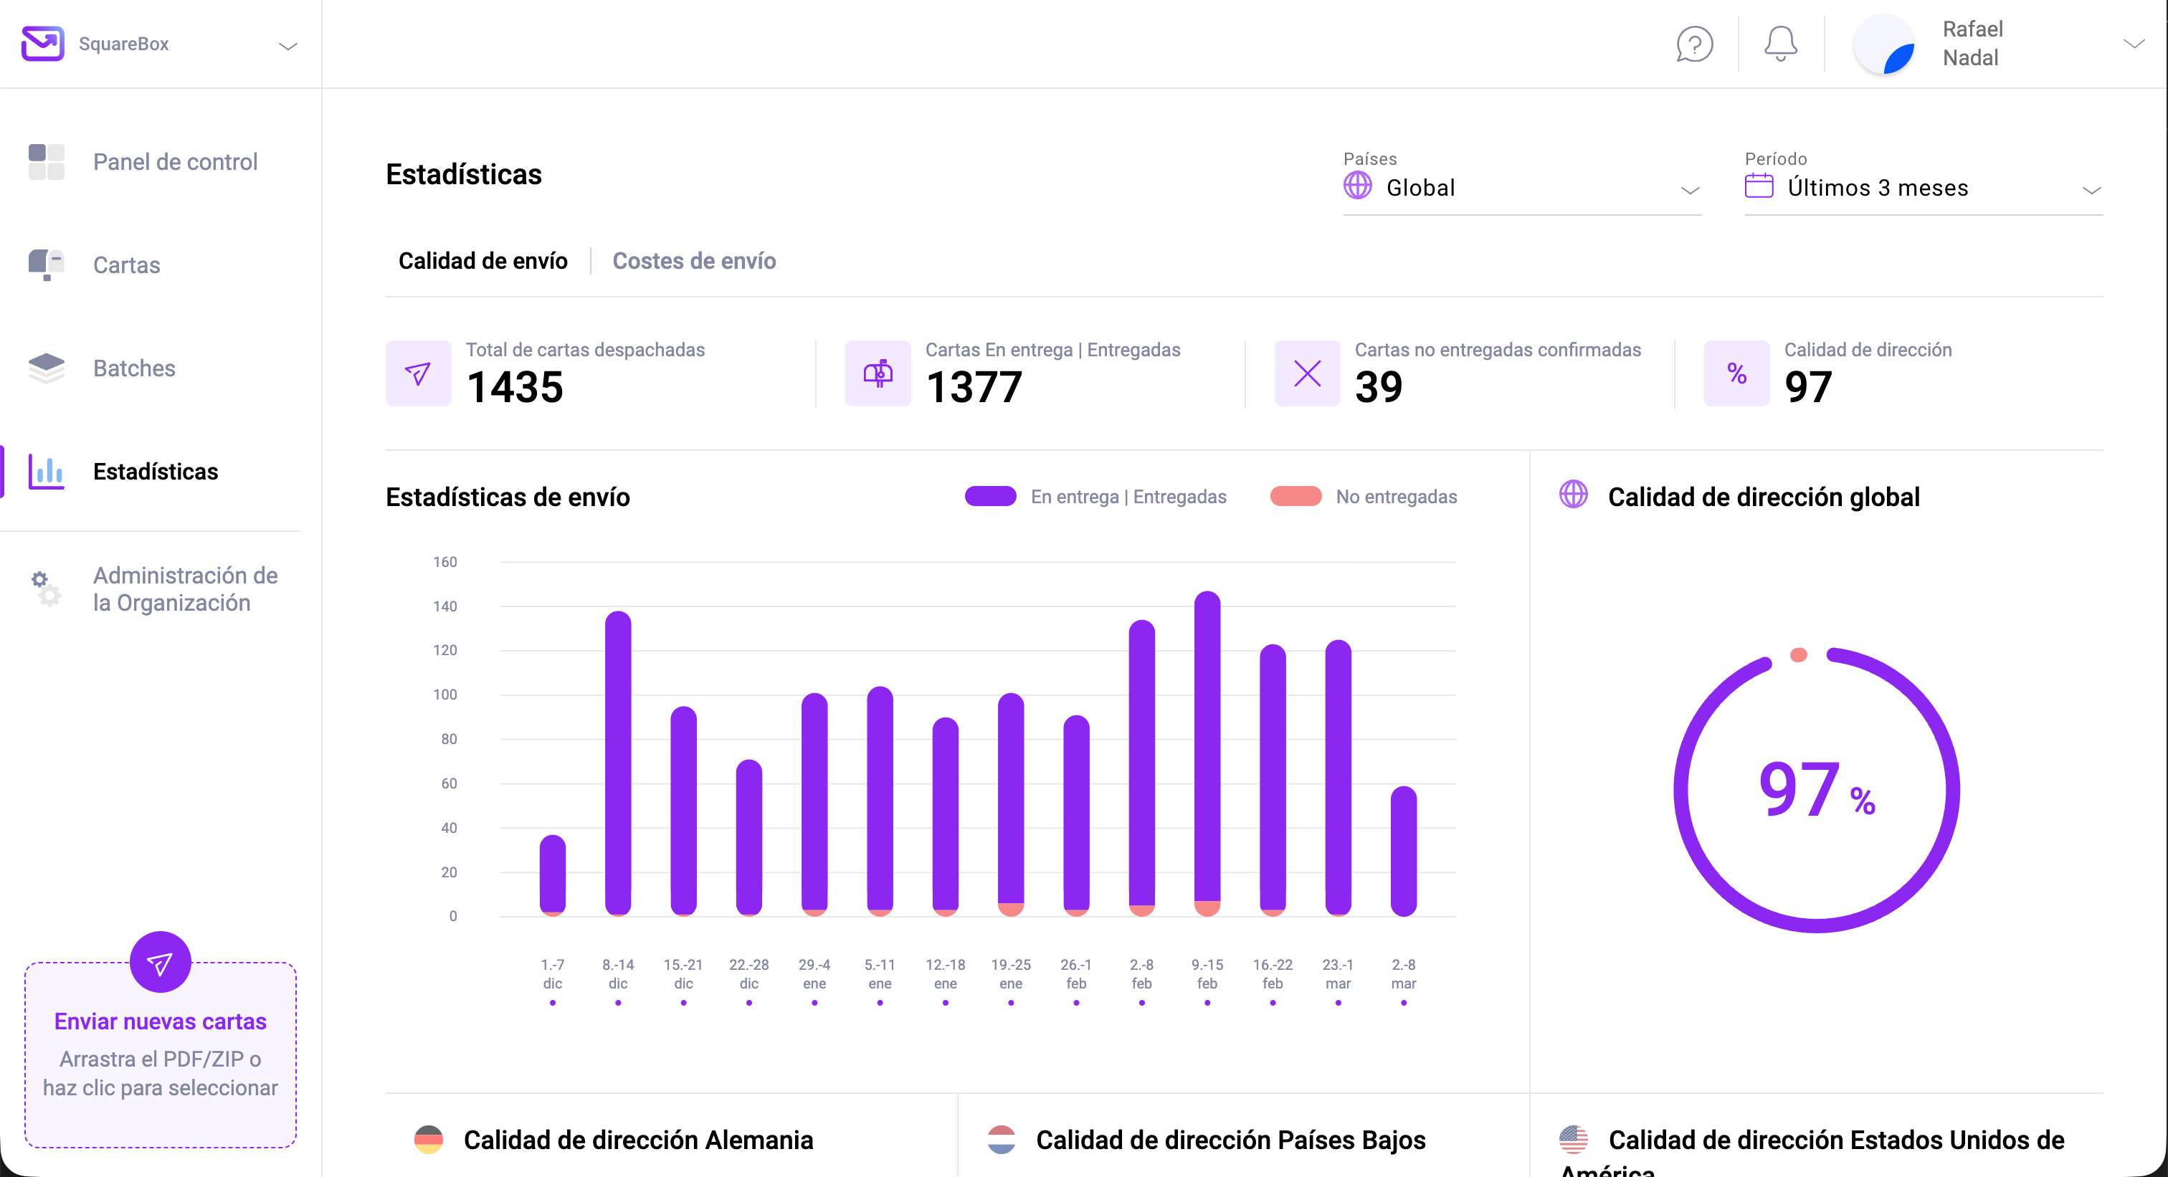The image size is (2168, 1177).
Task: Click the SquareBox envelope logo
Action: coord(43,44)
